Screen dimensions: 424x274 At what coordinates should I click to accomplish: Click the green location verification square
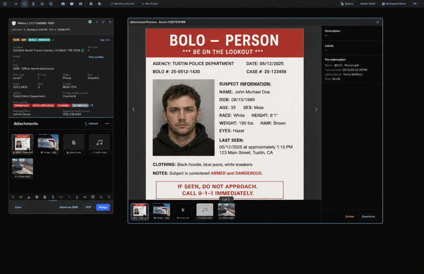click(x=82, y=51)
